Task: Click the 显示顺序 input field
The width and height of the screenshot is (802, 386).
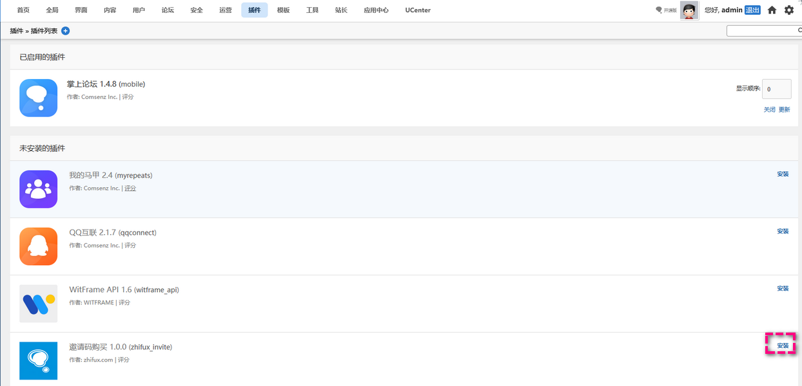Action: pos(777,89)
